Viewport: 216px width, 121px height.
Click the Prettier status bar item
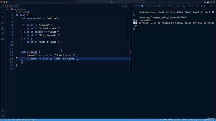pyautogui.click(x=208, y=120)
